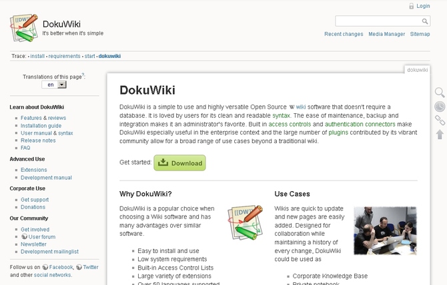
Task: Open Newsletter link
Action: click(x=33, y=244)
